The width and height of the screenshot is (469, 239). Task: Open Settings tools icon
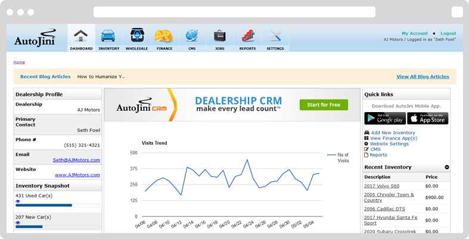(275, 36)
